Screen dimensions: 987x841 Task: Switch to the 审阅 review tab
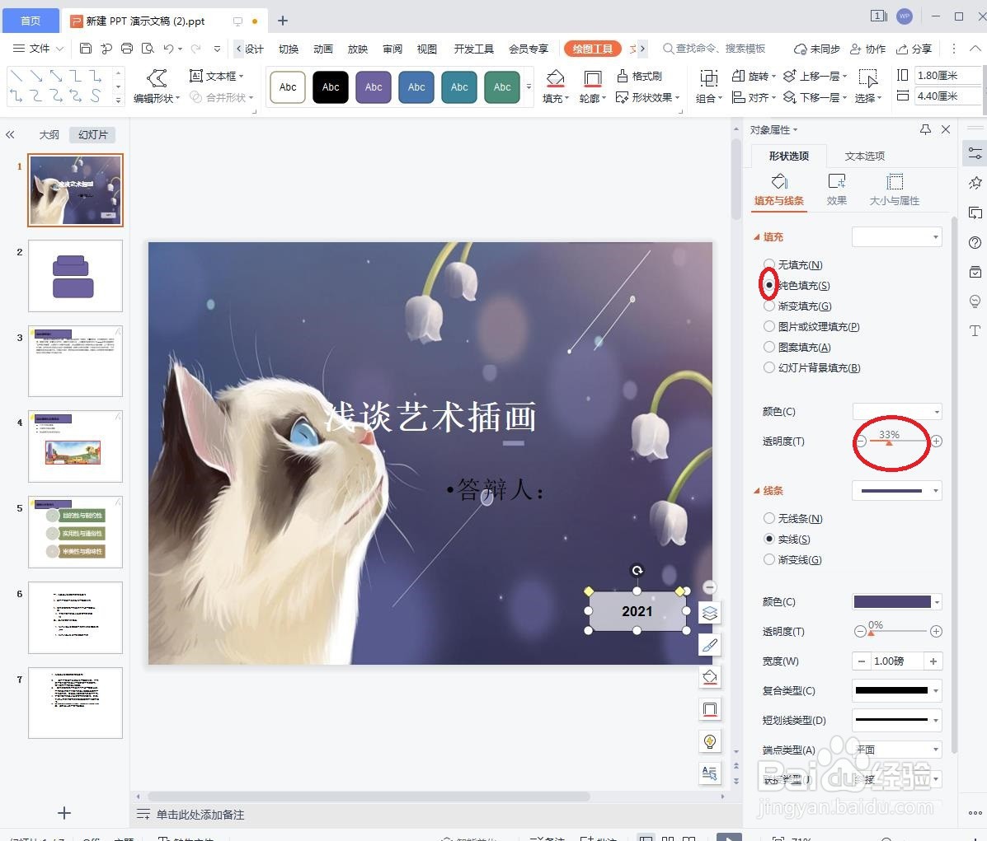pos(392,49)
